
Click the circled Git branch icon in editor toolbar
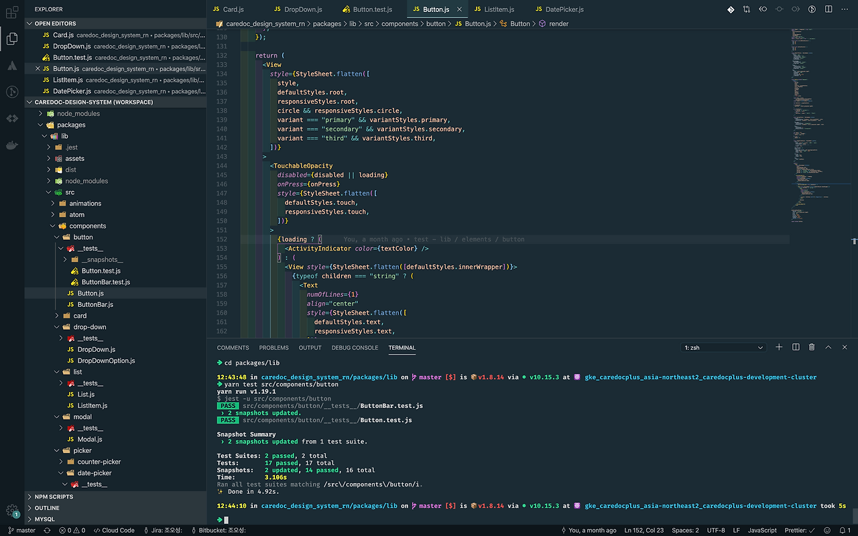(x=811, y=9)
